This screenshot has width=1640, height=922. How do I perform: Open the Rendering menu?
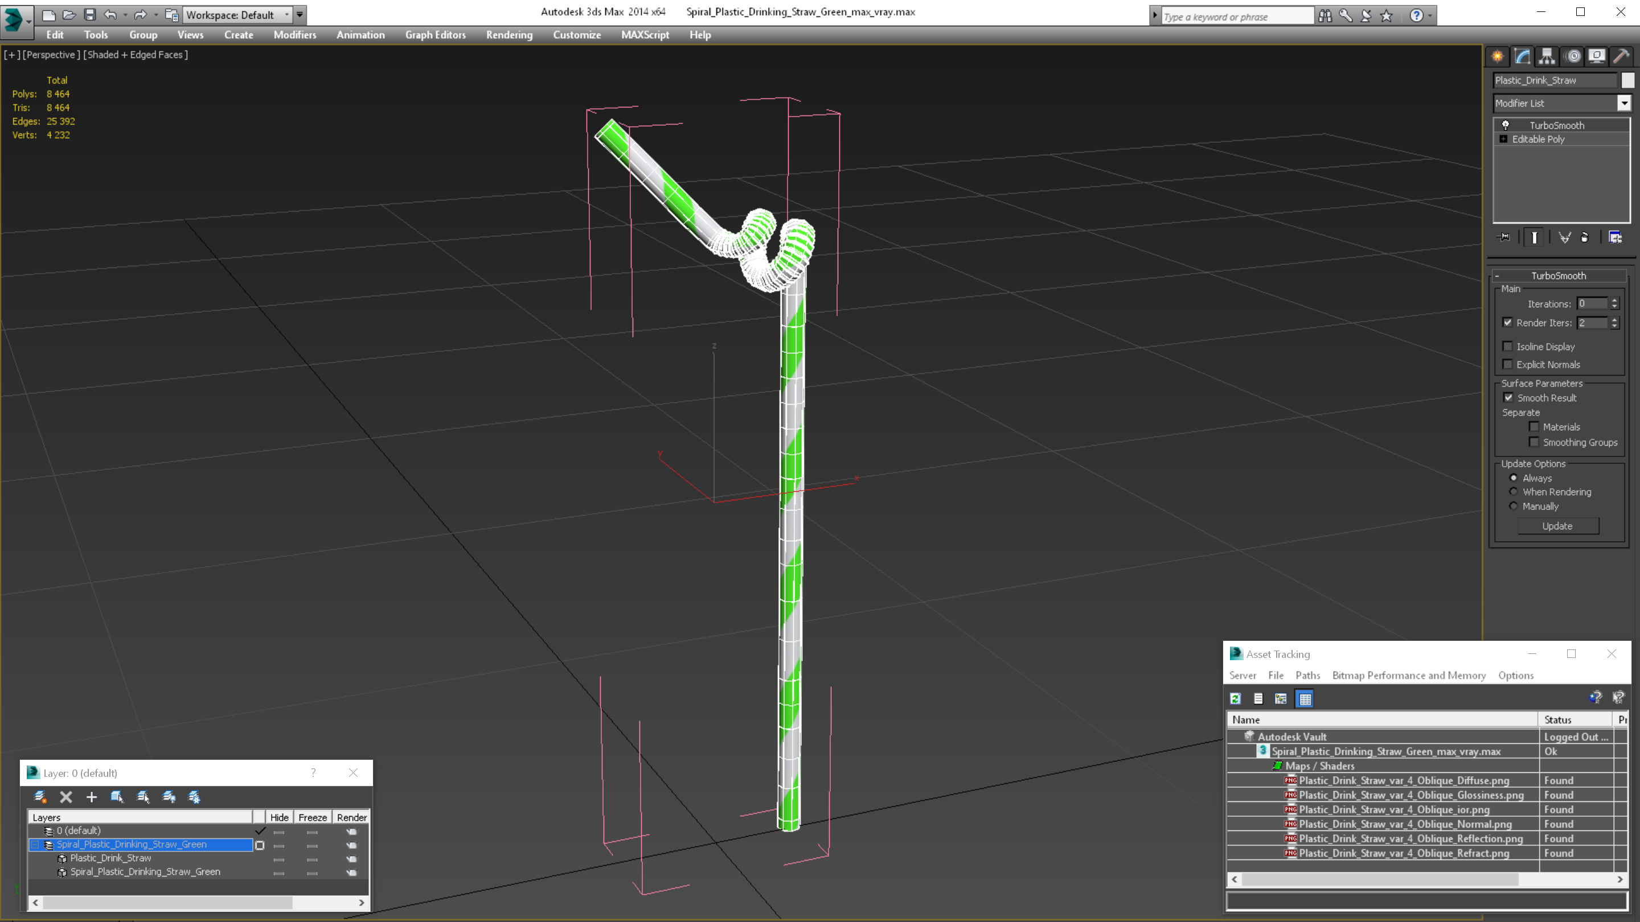(509, 35)
